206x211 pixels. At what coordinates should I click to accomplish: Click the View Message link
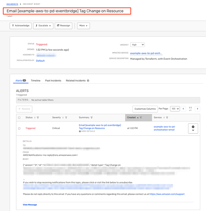[x=30, y=205]
